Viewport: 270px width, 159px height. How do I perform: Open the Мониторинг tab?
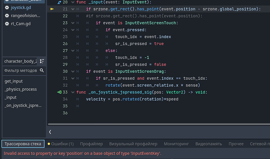click(177, 144)
